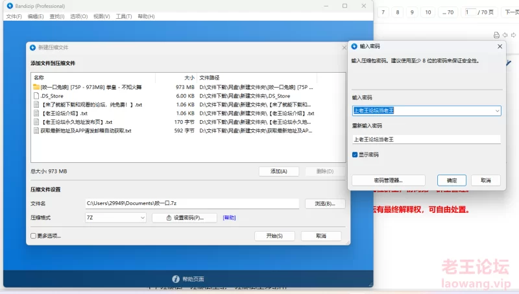Click the 添加(A) button

pyautogui.click(x=279, y=171)
